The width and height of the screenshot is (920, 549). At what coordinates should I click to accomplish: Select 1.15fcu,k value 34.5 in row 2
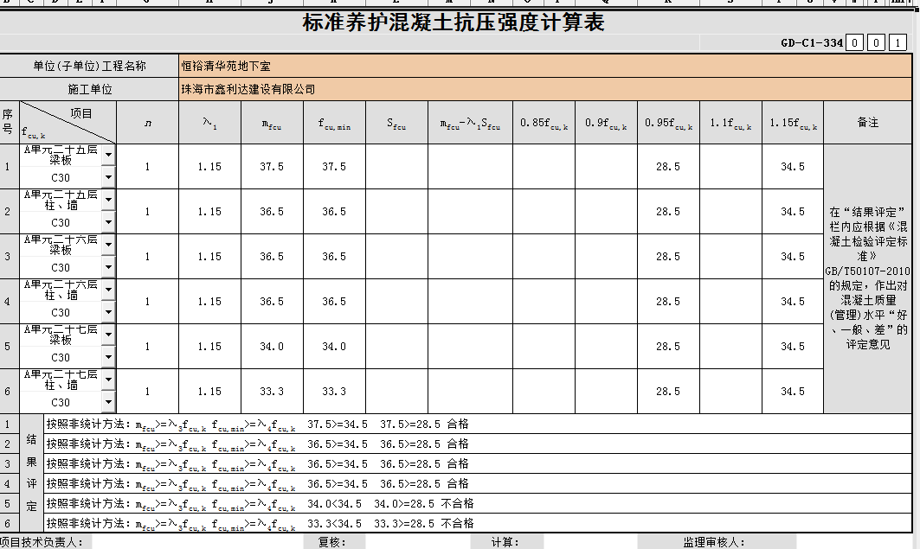pos(793,212)
